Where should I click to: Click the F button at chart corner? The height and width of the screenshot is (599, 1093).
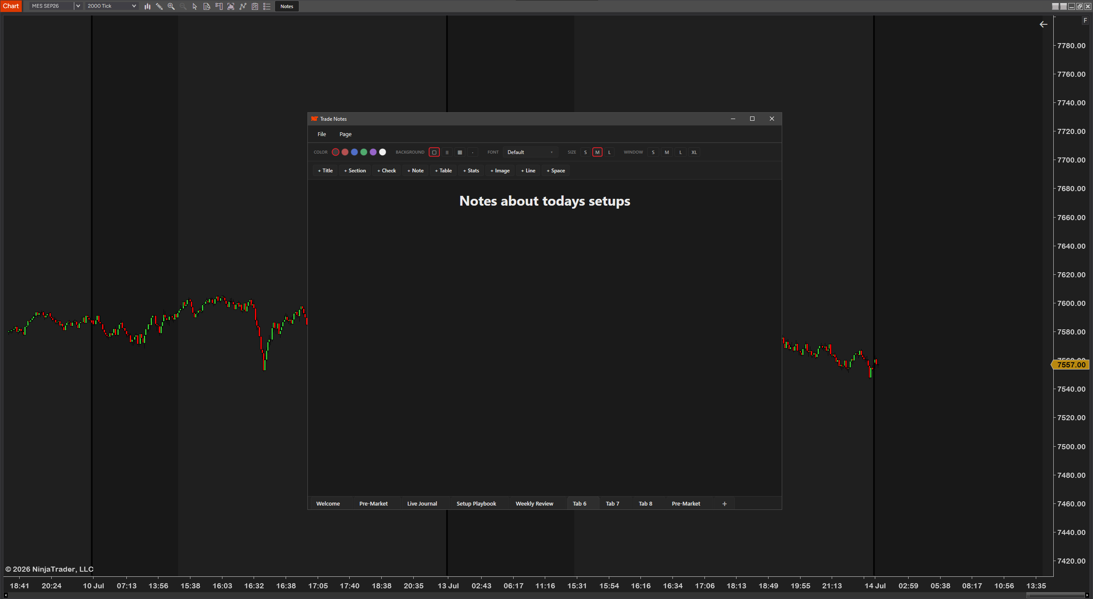point(1085,20)
